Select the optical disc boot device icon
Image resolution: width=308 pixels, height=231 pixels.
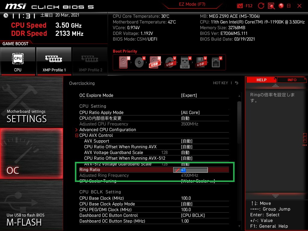point(140,62)
